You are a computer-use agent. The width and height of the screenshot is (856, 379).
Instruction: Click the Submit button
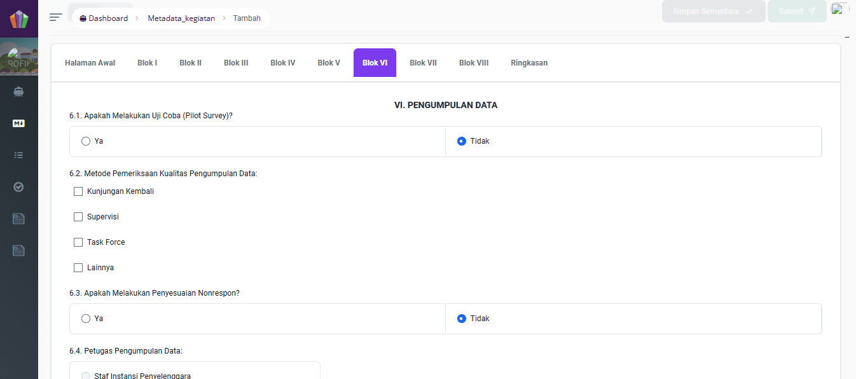[x=797, y=11]
